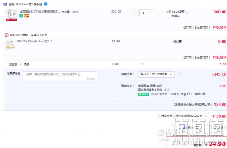Open the blue chat bubble beside store name
Viewport: 227px width, 148px height.
click(x=46, y=4)
